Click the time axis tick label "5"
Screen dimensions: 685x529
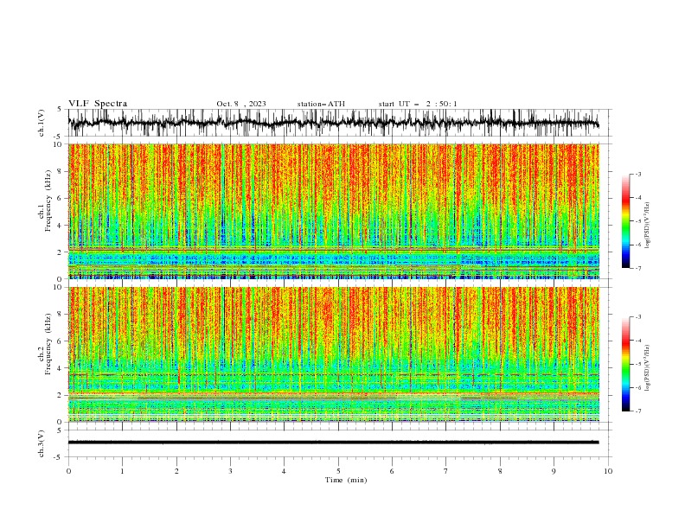point(338,471)
